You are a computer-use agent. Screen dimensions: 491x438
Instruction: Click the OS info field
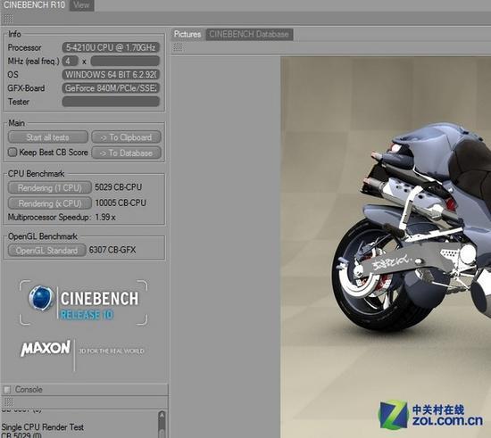111,74
